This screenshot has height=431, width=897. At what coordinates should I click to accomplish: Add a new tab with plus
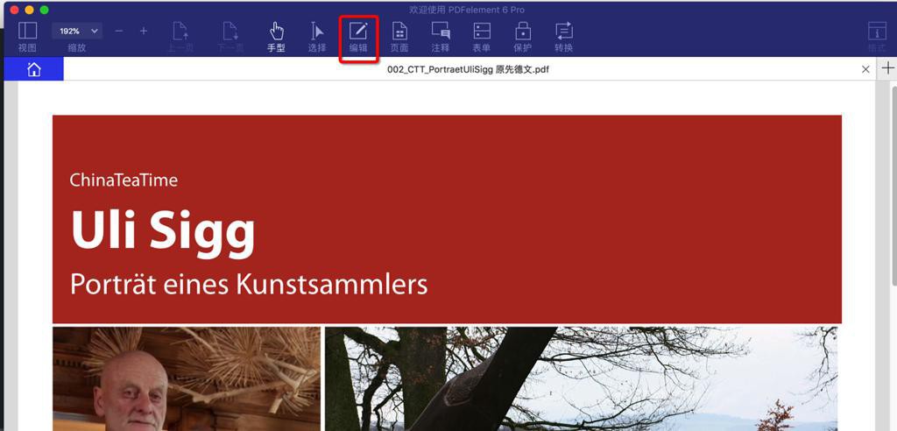coord(887,68)
